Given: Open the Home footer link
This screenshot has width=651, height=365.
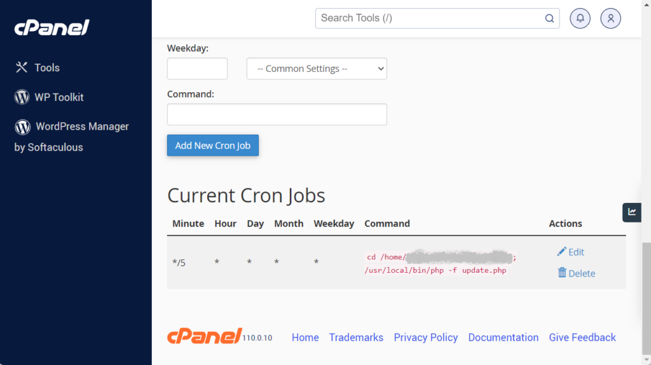Looking at the screenshot, I should tap(305, 338).
